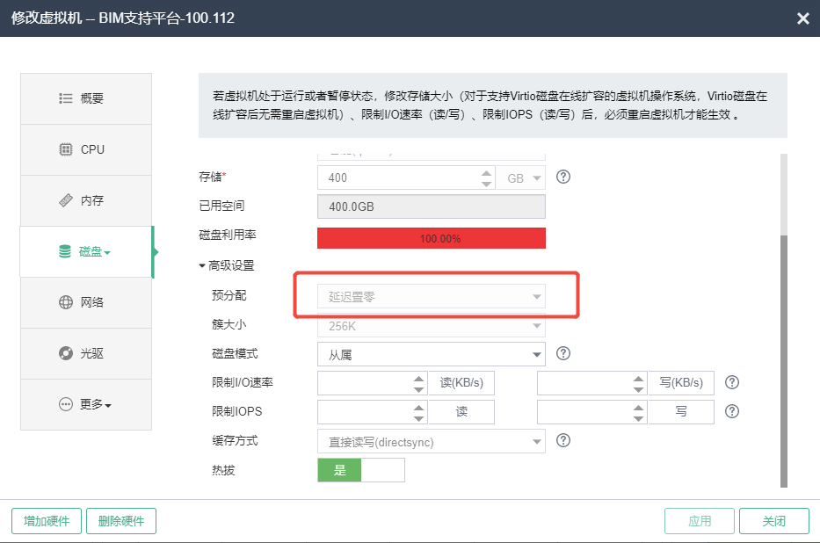Click the help icon beside storage size
This screenshot has height=543, width=820.
coord(564,177)
